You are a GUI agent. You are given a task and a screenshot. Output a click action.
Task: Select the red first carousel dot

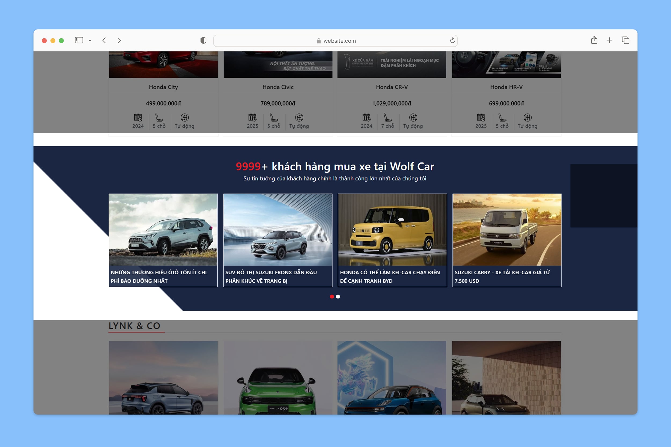click(332, 297)
